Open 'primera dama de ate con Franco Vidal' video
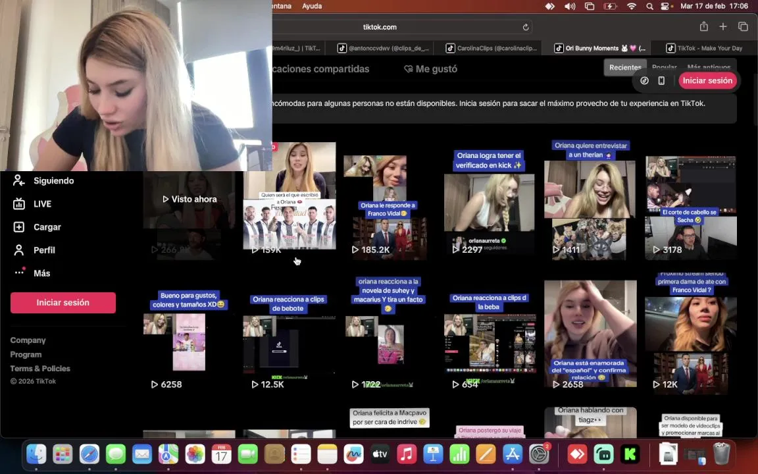The image size is (758, 474). (x=692, y=332)
